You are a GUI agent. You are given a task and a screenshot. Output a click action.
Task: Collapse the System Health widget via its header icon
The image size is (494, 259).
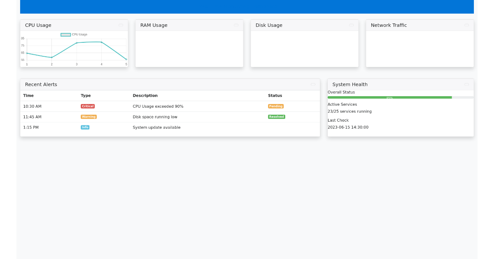pos(466,84)
